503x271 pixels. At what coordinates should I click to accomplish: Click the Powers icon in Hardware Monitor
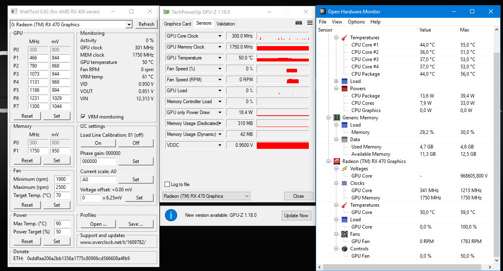coord(344,89)
